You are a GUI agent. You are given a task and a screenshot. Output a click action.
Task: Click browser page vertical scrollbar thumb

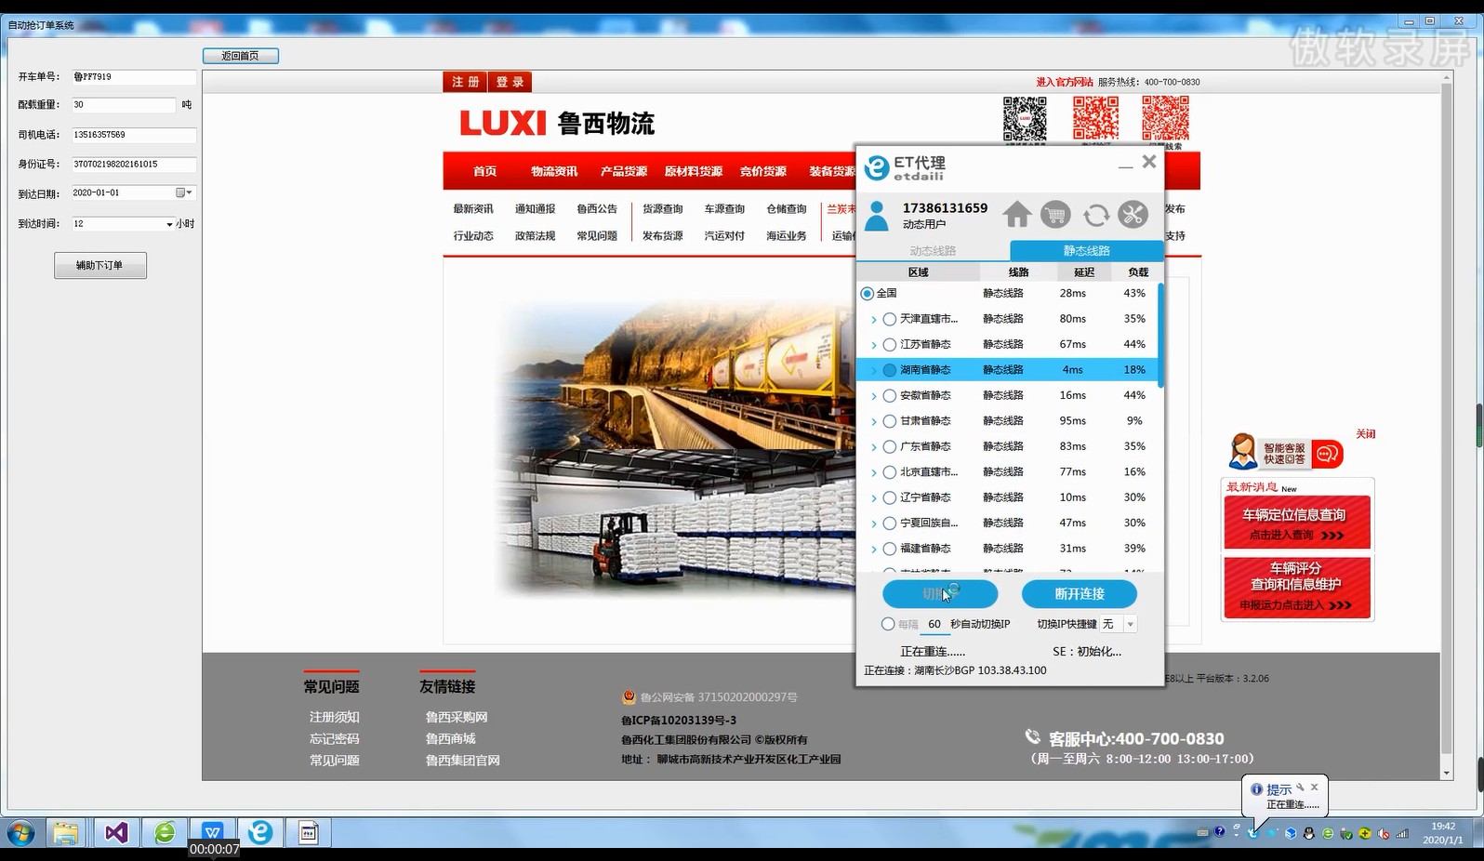(x=1446, y=418)
